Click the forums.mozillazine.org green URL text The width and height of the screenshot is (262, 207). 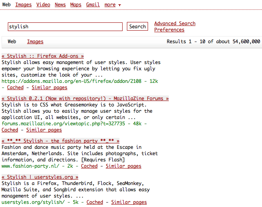[63, 123]
